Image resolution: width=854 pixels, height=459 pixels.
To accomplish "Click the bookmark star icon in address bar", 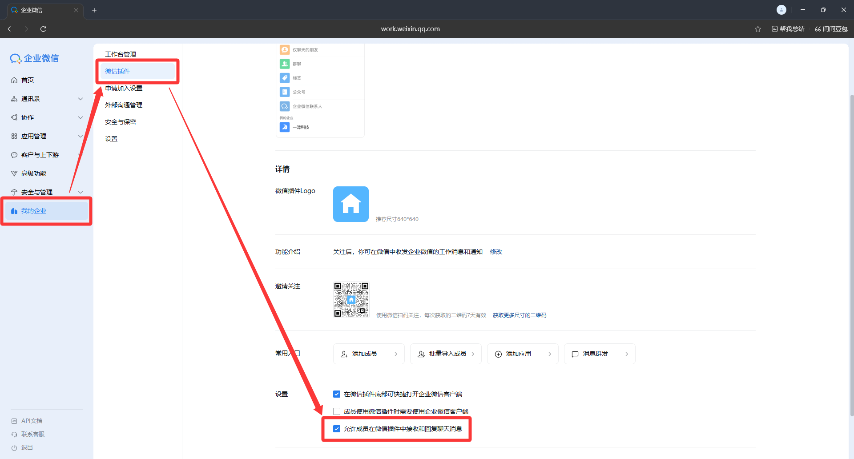I will tap(758, 29).
